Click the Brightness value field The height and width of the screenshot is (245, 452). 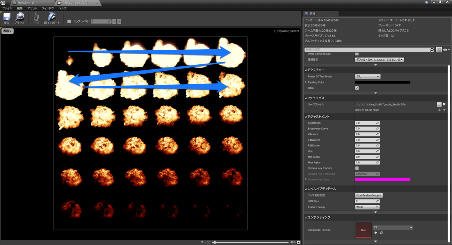click(x=367, y=123)
